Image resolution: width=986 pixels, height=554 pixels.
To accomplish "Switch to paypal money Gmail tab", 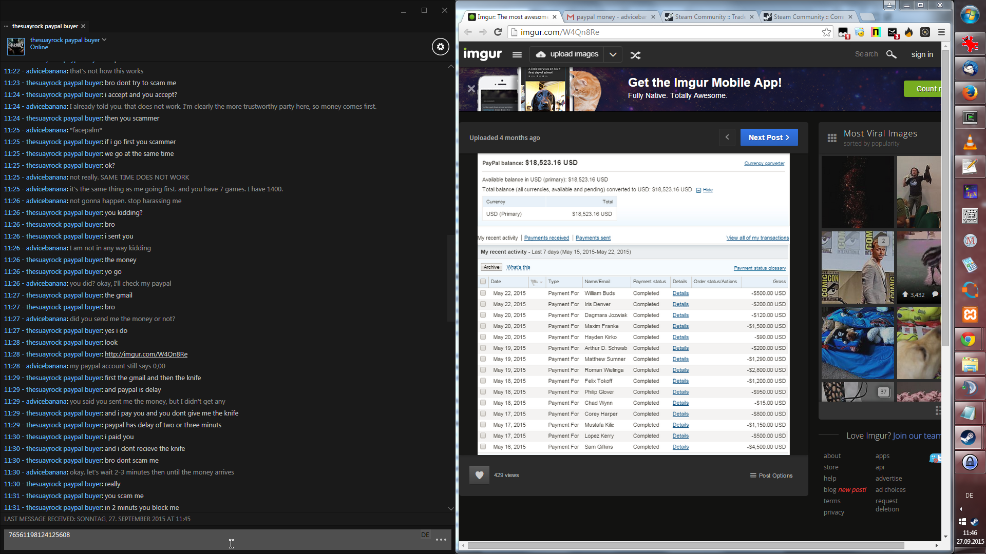I will tap(610, 17).
